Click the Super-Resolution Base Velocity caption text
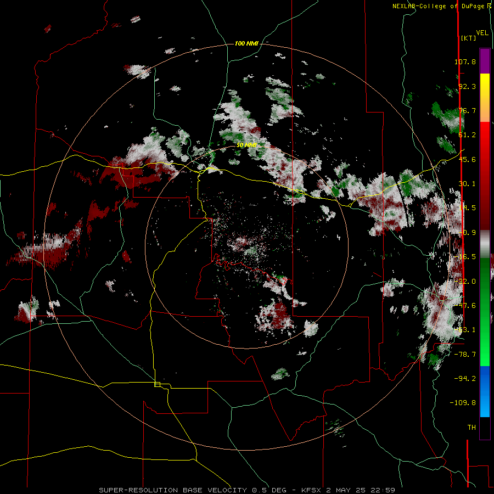 (247, 490)
